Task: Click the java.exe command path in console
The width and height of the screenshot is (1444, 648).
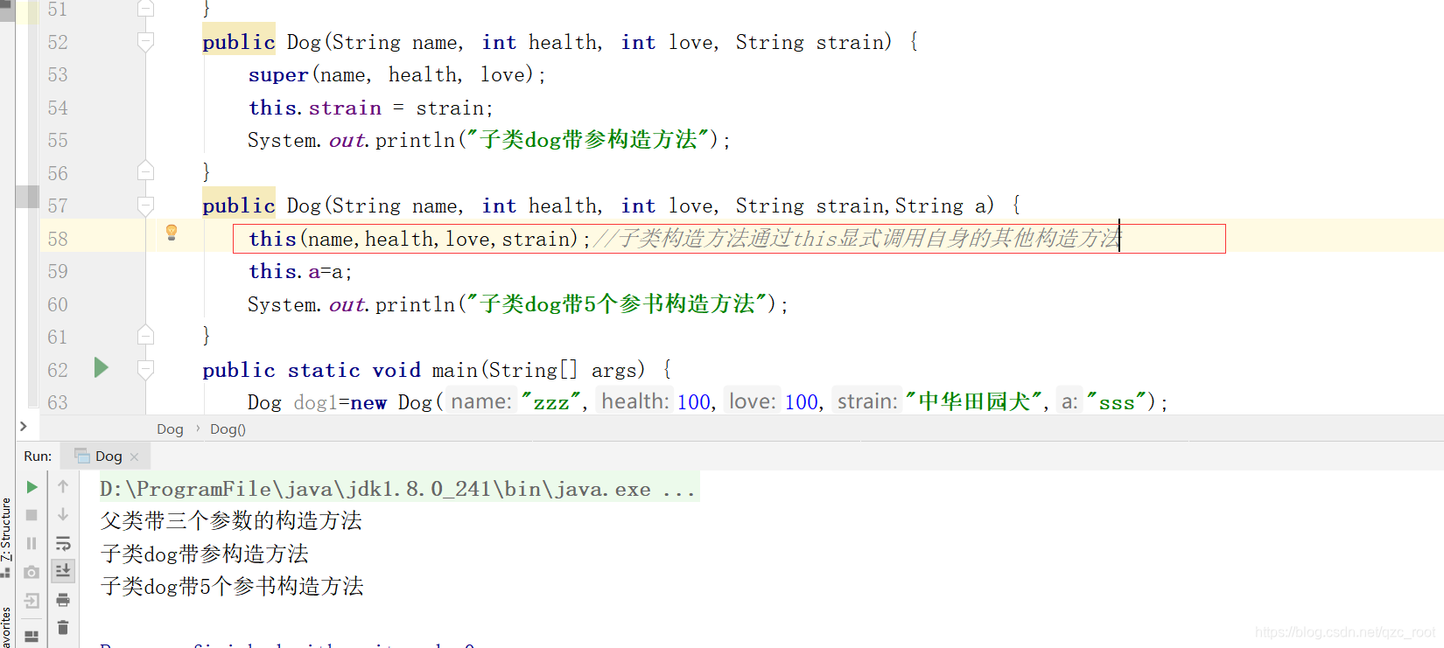Action: 398,489
